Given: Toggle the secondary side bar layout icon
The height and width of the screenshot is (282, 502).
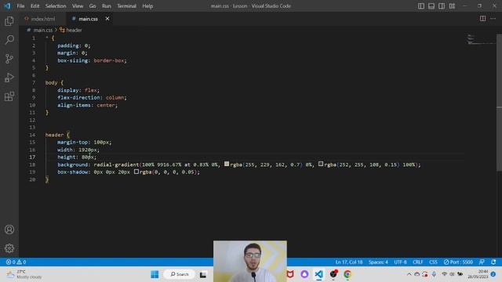Looking at the screenshot, I should 442,6.
